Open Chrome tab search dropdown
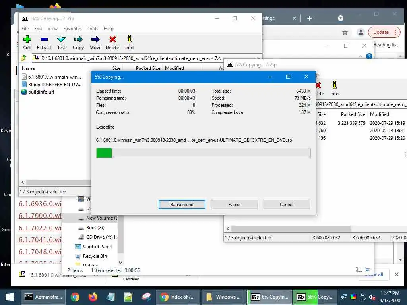 pyautogui.click(x=341, y=18)
